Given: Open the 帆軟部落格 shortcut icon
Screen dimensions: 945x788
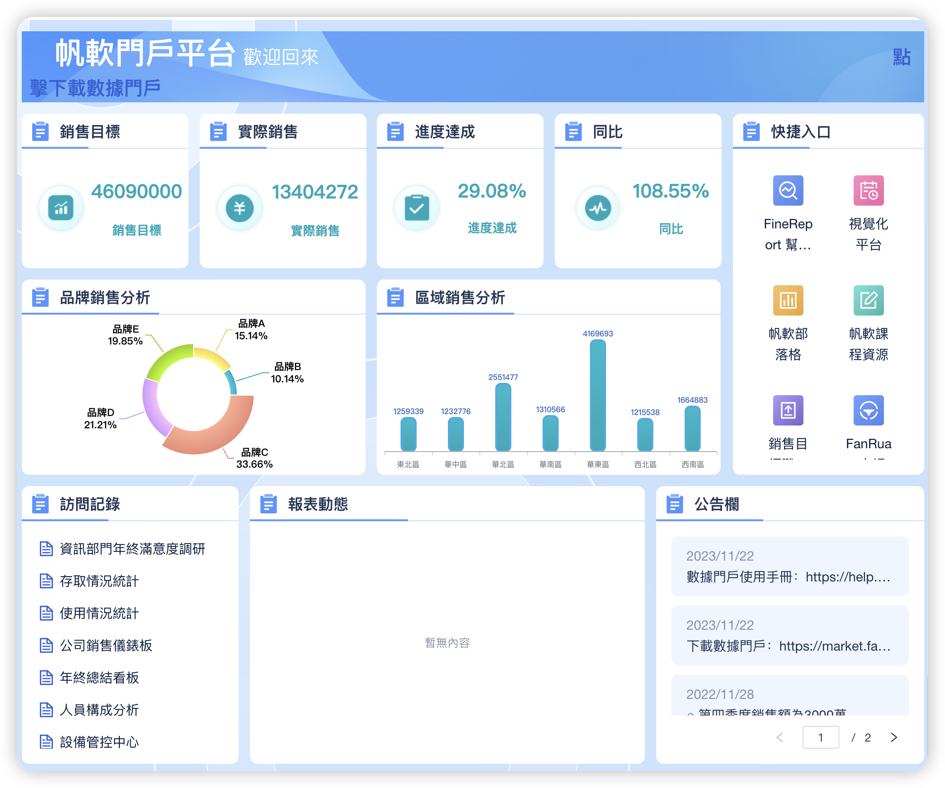Looking at the screenshot, I should click(787, 300).
